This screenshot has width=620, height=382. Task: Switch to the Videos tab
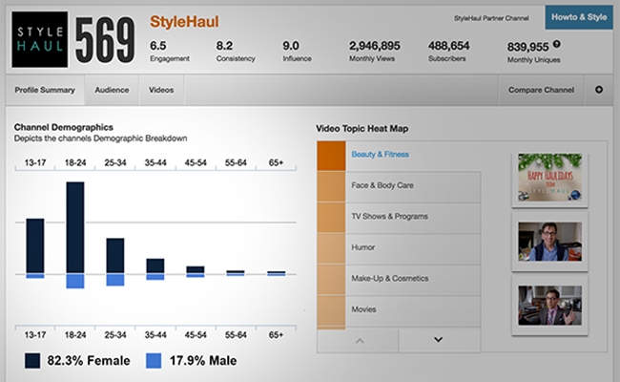(x=161, y=91)
